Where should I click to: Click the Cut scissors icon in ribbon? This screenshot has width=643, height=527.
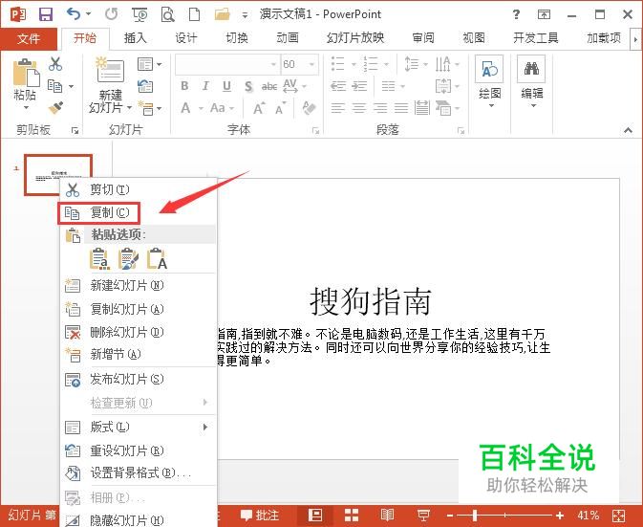[x=55, y=64]
